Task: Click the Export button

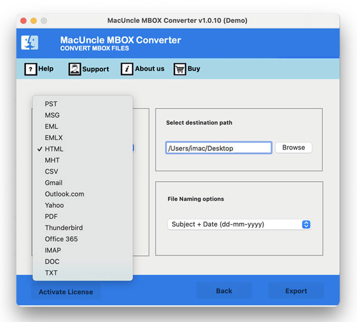Action: [x=296, y=291]
